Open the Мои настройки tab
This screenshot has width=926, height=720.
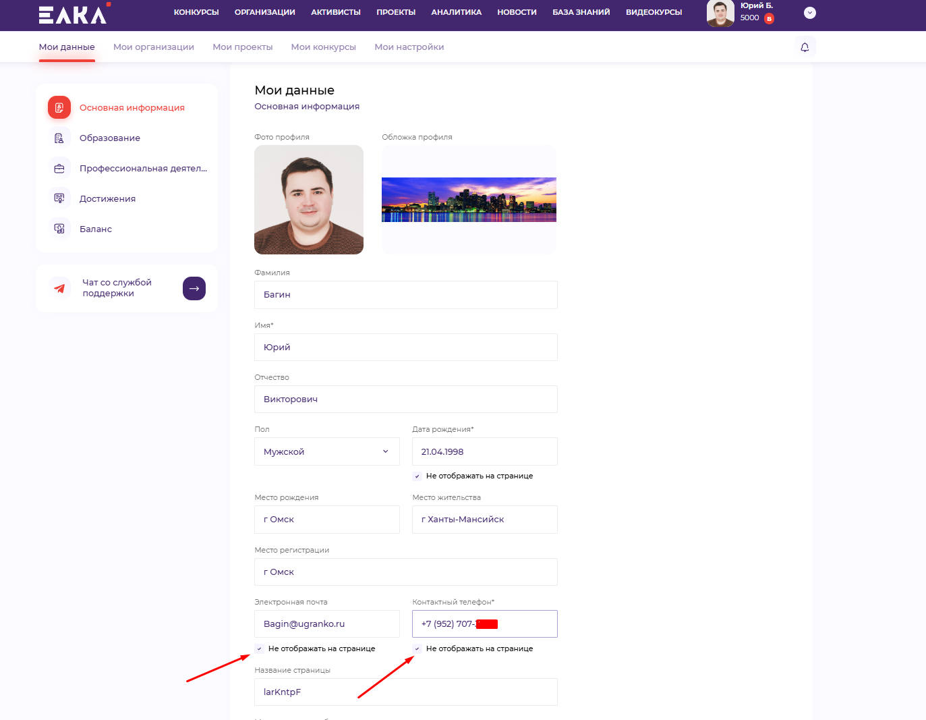[x=409, y=47]
